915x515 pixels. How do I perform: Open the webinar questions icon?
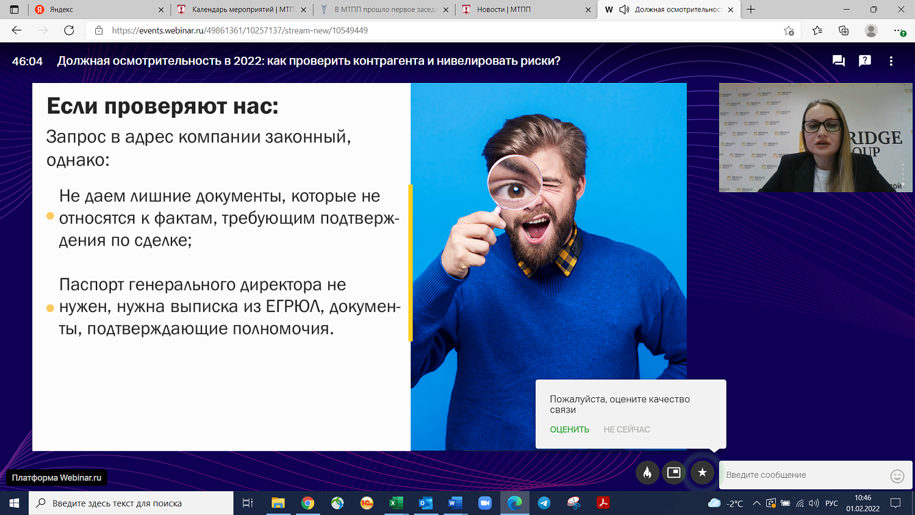865,60
